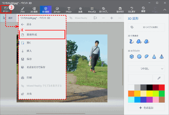The image size is (169, 115).
Task: Click 3D ライブラリを開く button
Action: tap(146, 27)
